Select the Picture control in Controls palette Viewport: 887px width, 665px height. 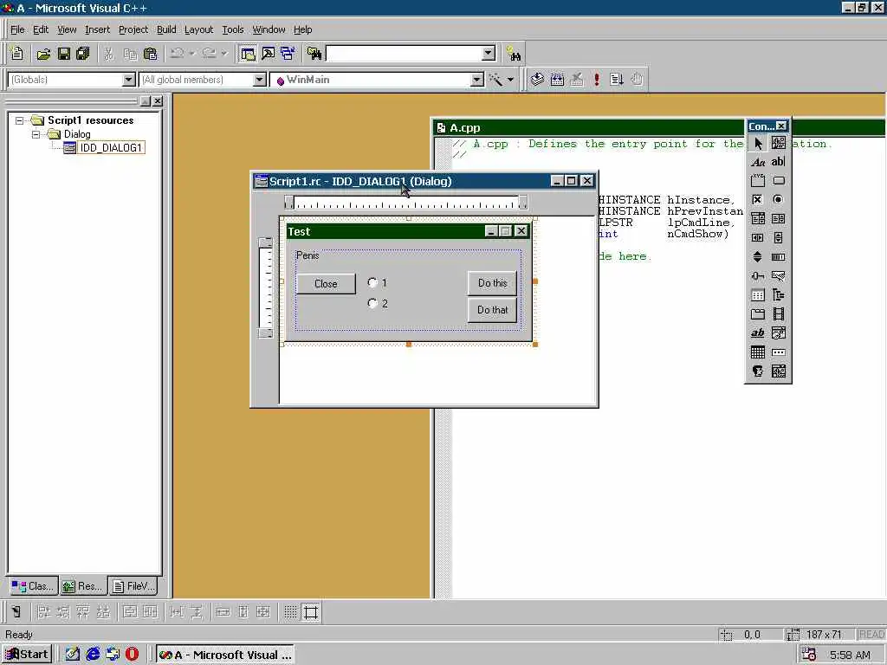tap(779, 144)
